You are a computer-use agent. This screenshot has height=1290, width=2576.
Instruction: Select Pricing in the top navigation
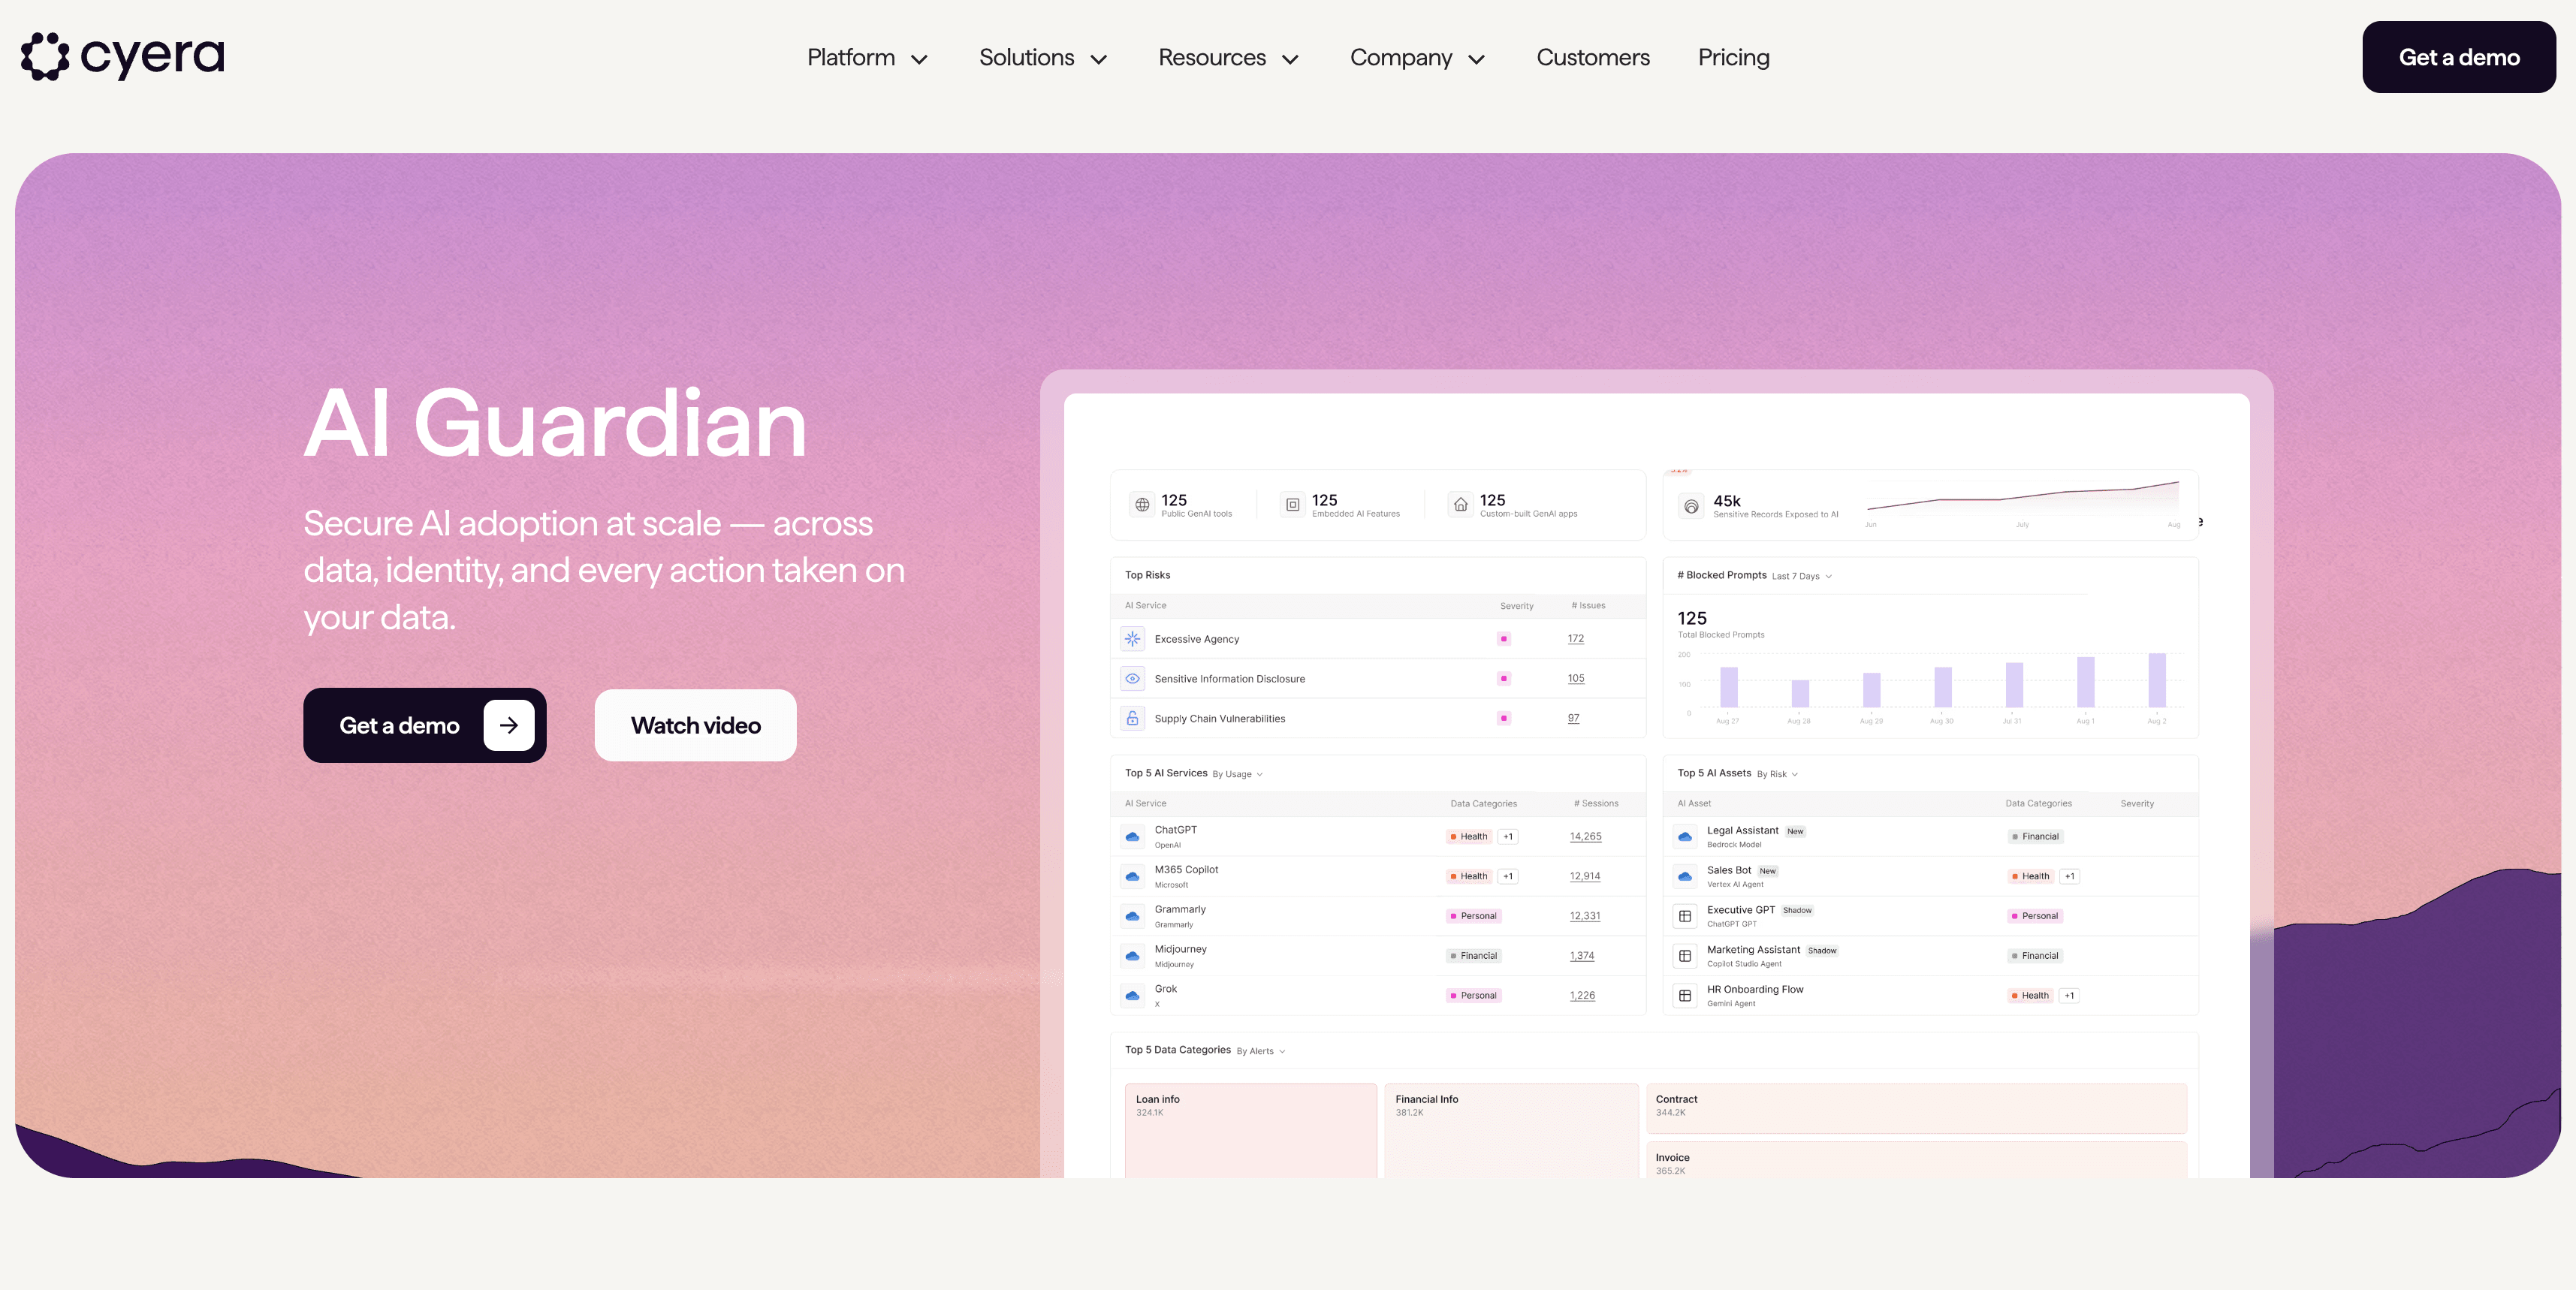(1733, 57)
